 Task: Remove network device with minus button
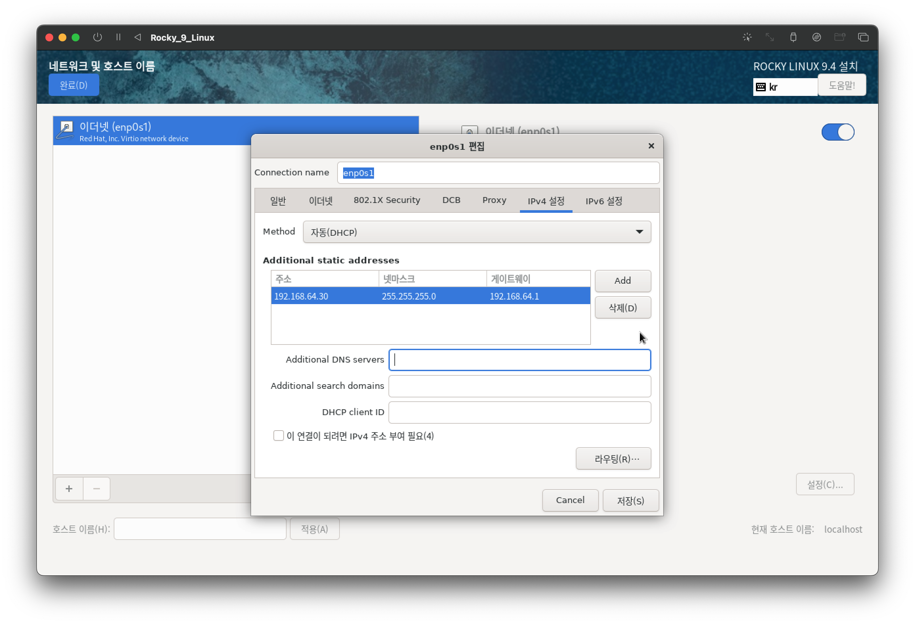[x=96, y=488]
